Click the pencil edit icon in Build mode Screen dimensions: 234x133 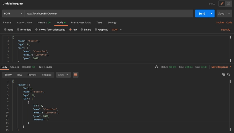click(x=222, y=3)
